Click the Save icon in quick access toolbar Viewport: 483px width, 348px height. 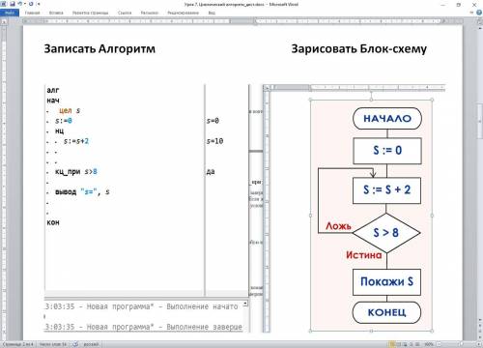tap(13, 4)
